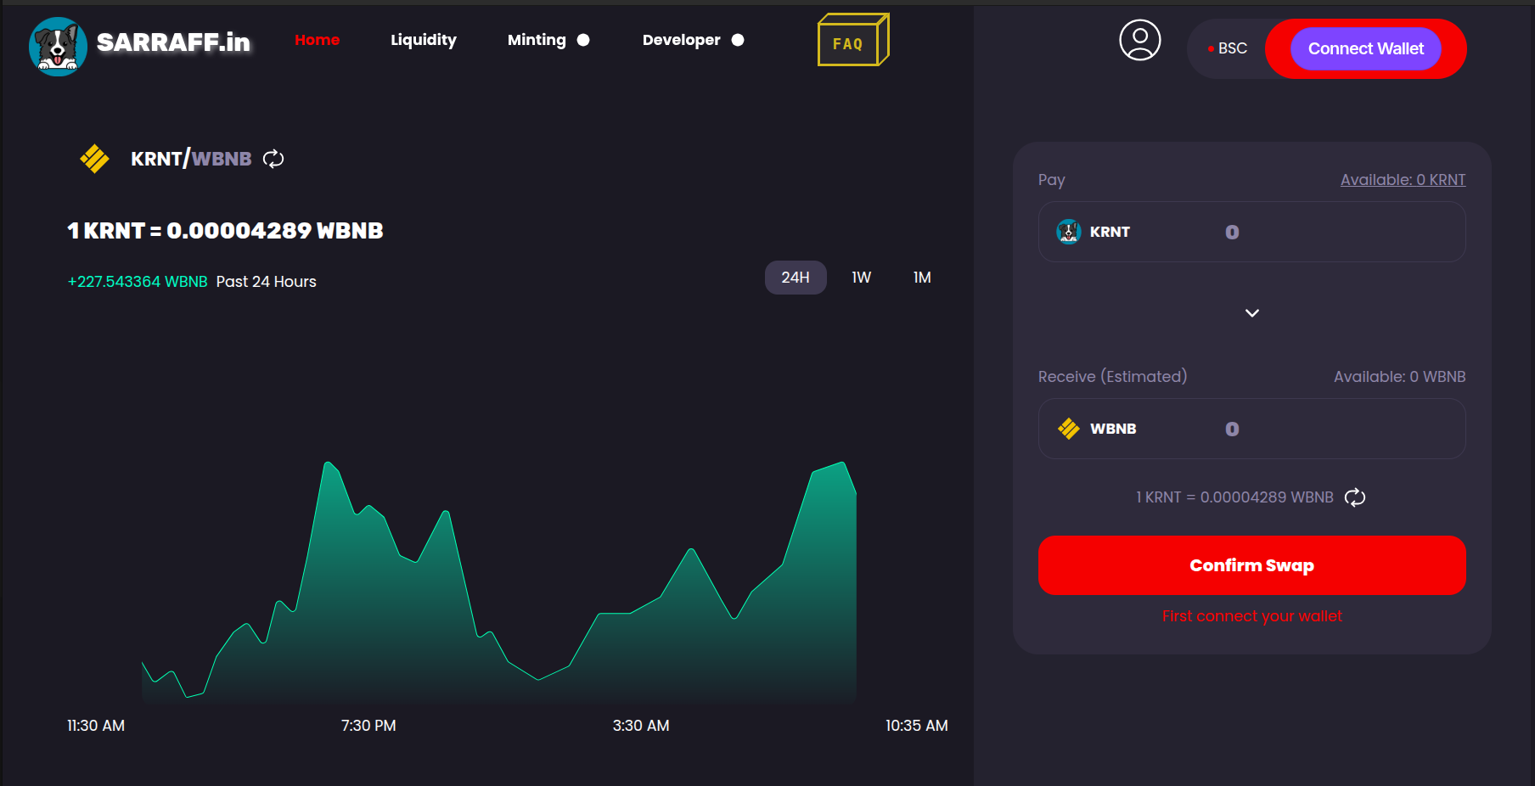
Task: Open WBNB token selector in Receive
Action: point(1097,429)
